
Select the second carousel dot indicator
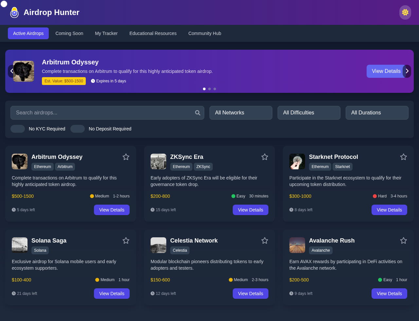coord(209,89)
